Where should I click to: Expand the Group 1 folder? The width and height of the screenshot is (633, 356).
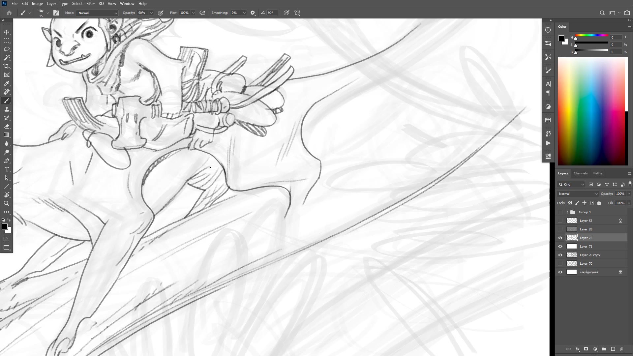pyautogui.click(x=567, y=212)
